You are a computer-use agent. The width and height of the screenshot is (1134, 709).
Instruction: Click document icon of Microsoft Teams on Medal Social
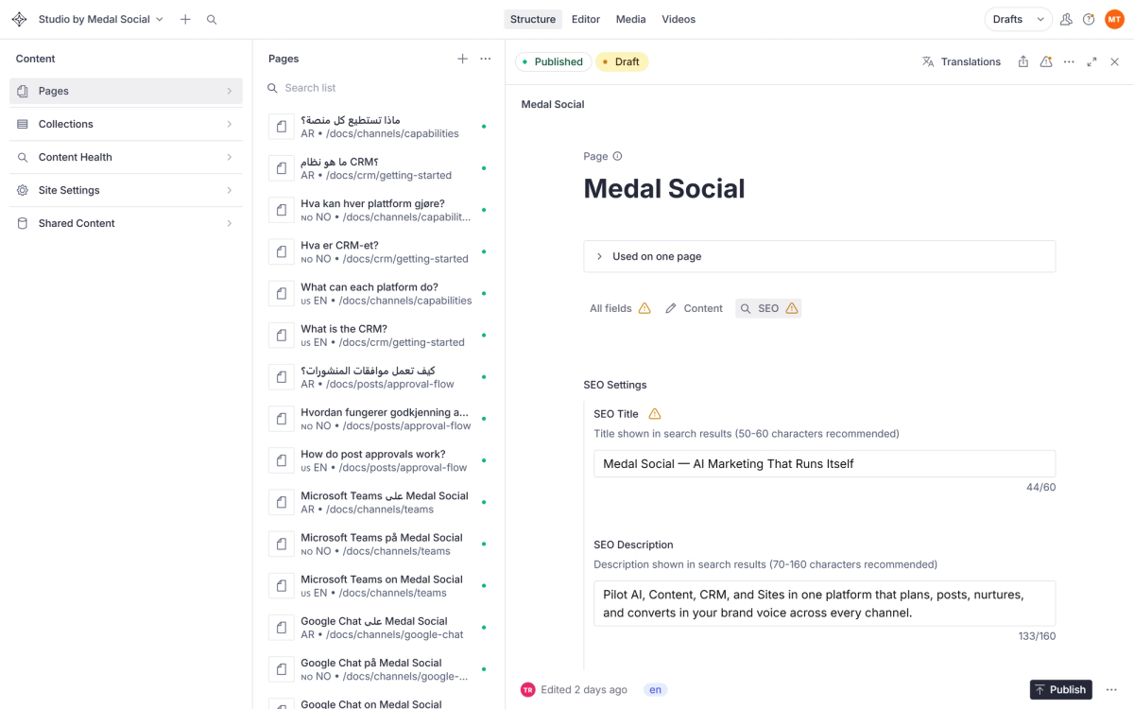click(282, 586)
